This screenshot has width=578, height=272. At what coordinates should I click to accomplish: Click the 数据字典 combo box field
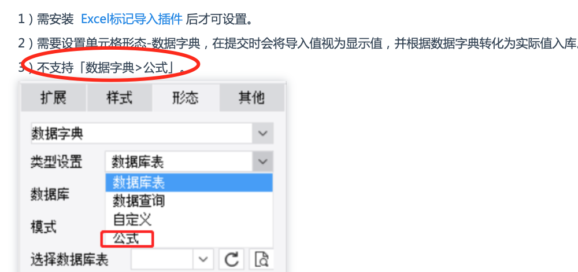click(x=152, y=133)
